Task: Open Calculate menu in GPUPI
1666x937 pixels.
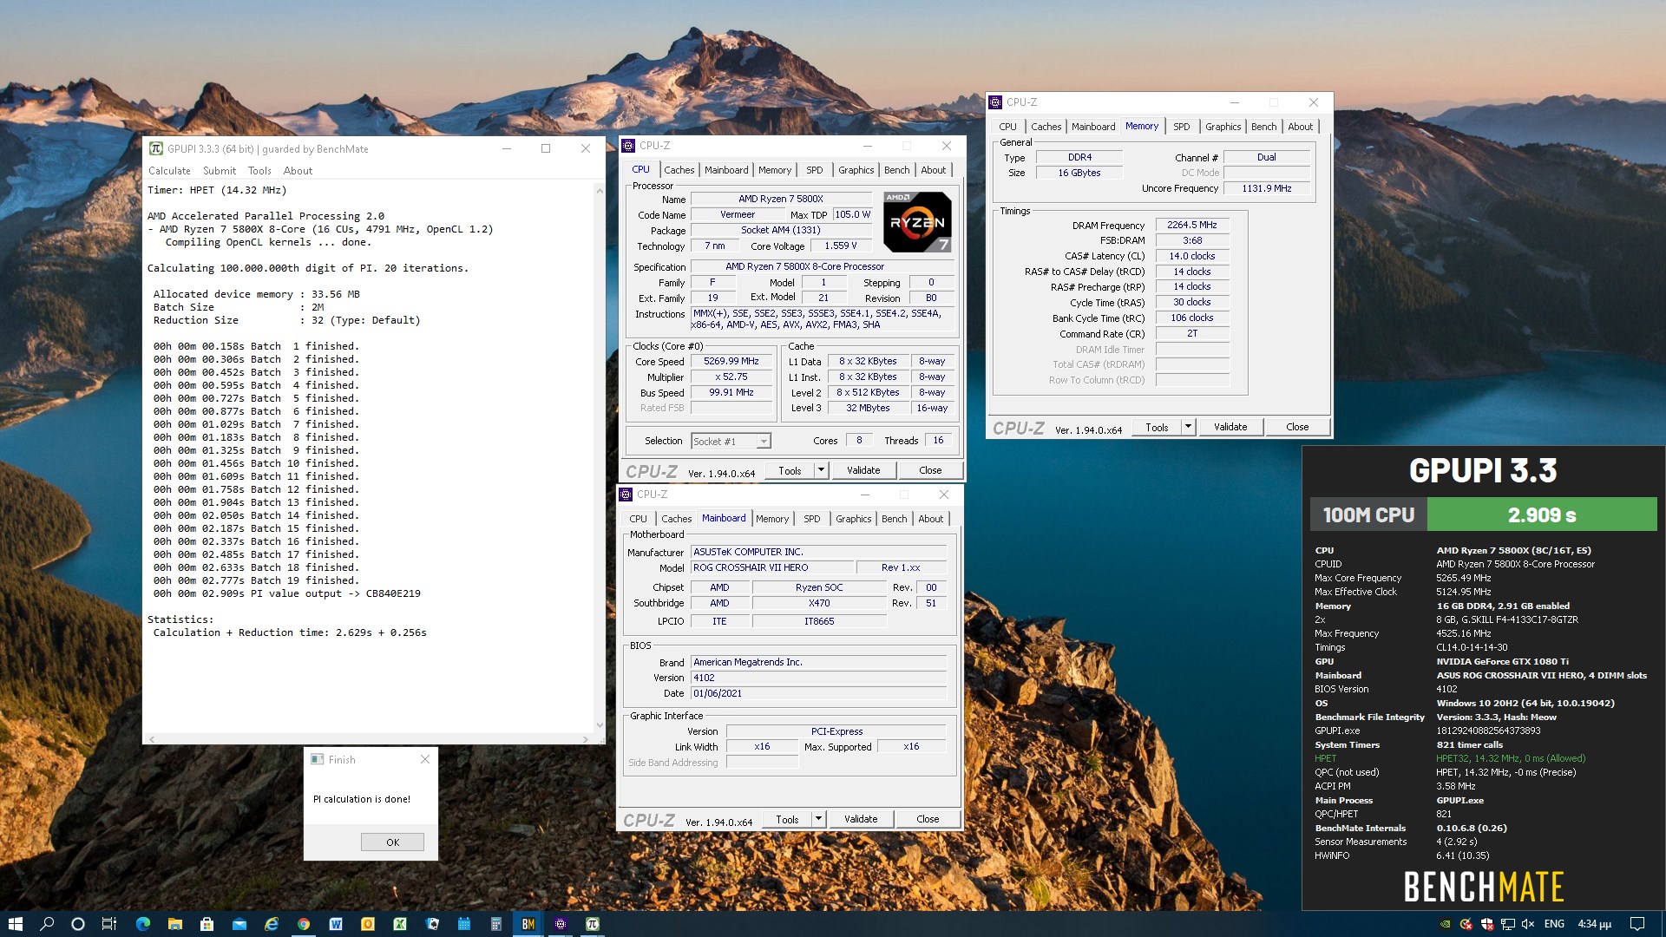Action: coord(169,171)
